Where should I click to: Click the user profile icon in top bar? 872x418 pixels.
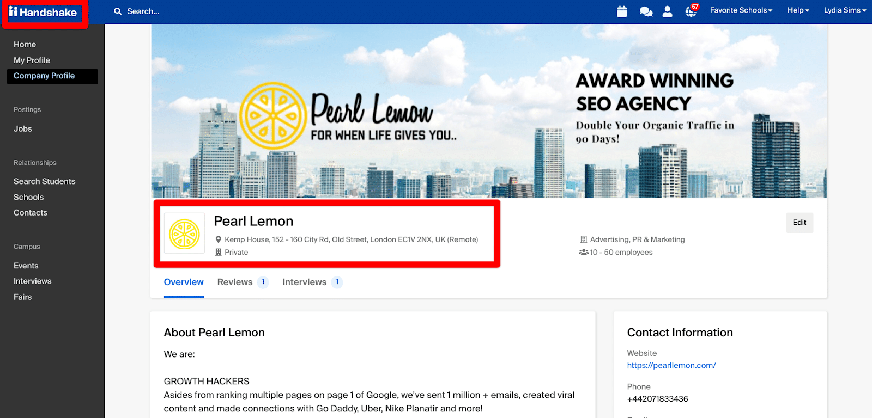(x=667, y=11)
